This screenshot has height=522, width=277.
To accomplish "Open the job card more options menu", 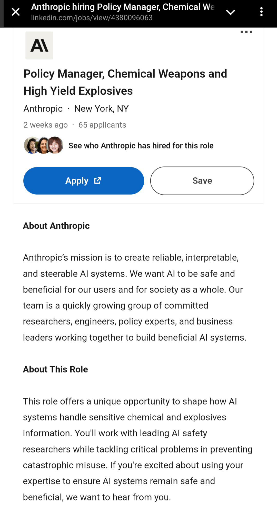I will pyautogui.click(x=246, y=32).
